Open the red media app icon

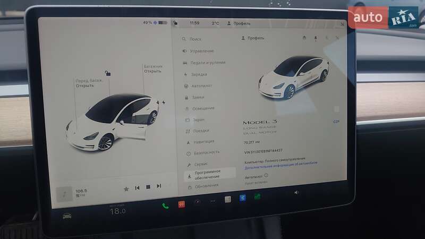coord(181,204)
